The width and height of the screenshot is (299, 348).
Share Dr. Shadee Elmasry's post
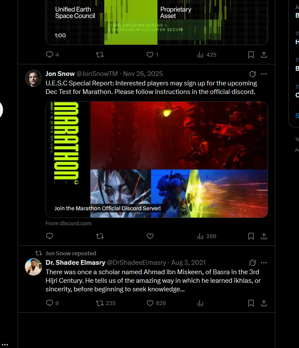coord(264,303)
